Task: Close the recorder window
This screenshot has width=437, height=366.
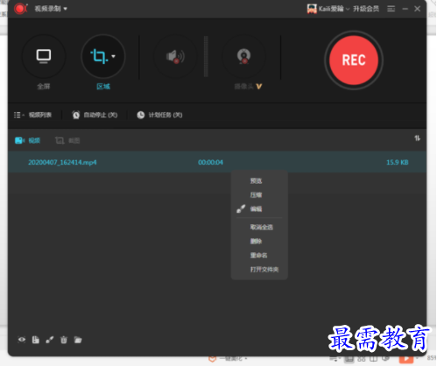Action: (418, 9)
